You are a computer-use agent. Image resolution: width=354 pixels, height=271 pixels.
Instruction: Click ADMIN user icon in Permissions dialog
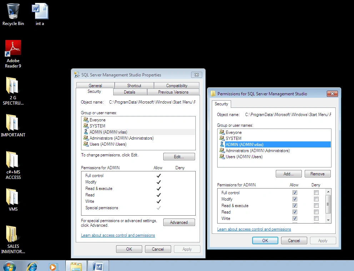(x=222, y=144)
